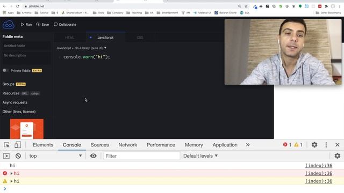The height and width of the screenshot is (193, 344).
Task: Bookmark this page star icon
Action: click(x=246, y=6)
